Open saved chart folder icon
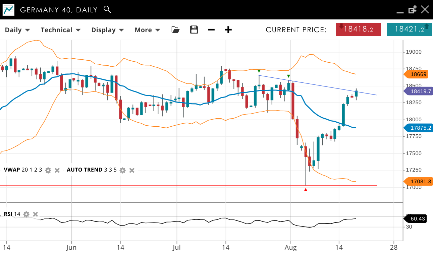The width and height of the screenshot is (433, 255). 175,30
